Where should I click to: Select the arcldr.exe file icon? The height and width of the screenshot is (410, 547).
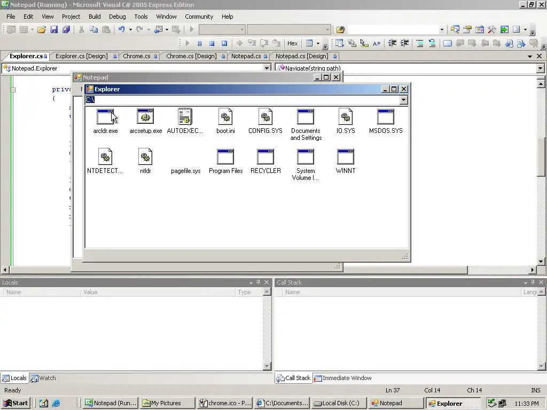(x=105, y=117)
